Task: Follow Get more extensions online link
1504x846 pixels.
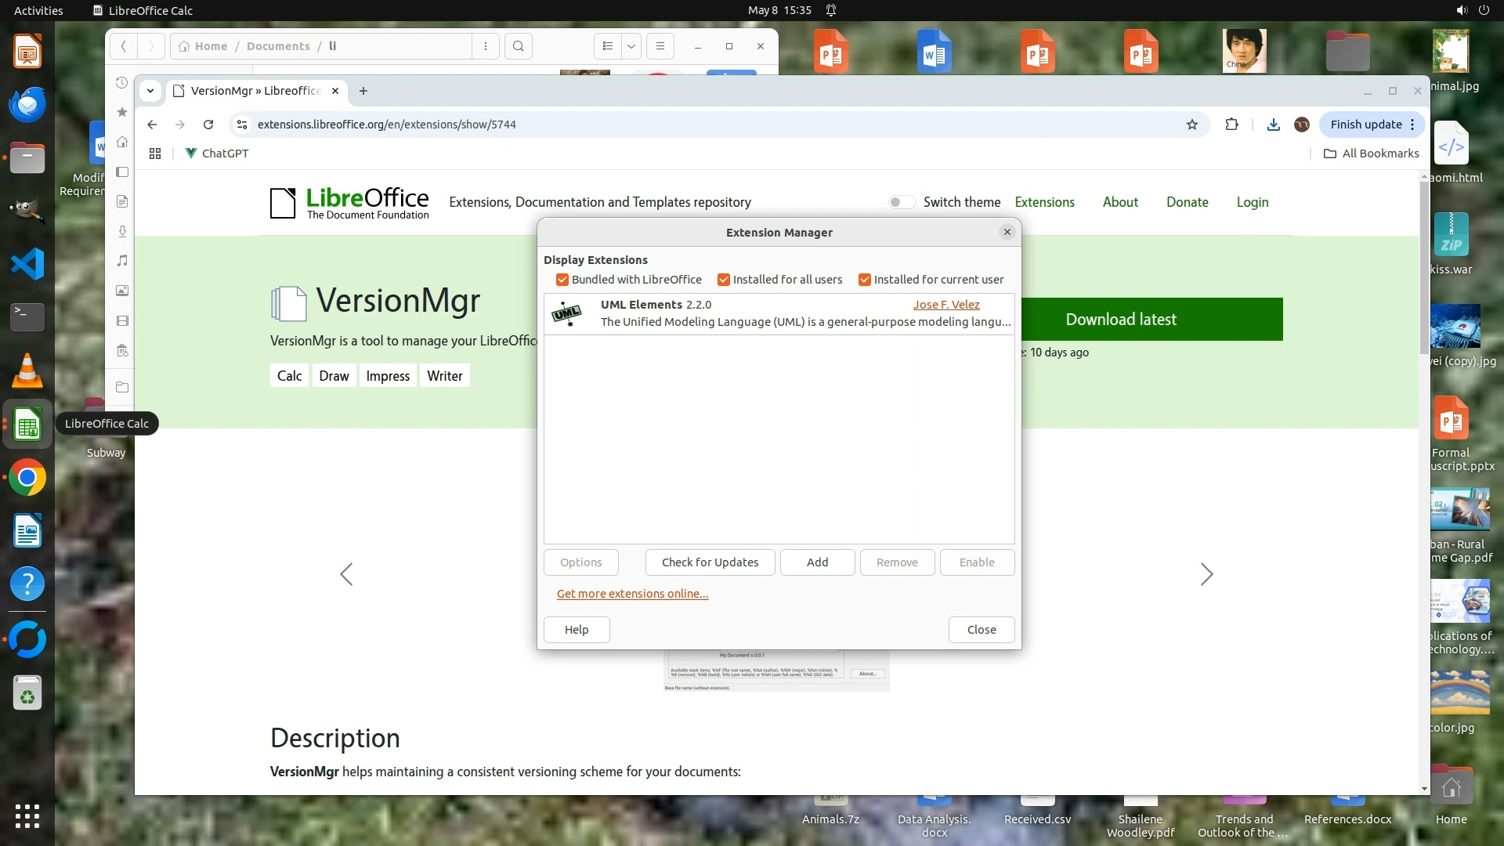Action: [632, 594]
